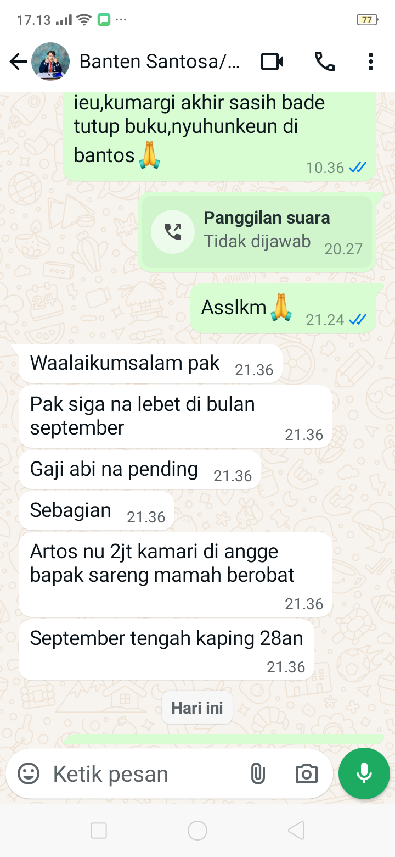Open the camera from message bar
Image resolution: width=395 pixels, height=857 pixels.
coord(306,774)
